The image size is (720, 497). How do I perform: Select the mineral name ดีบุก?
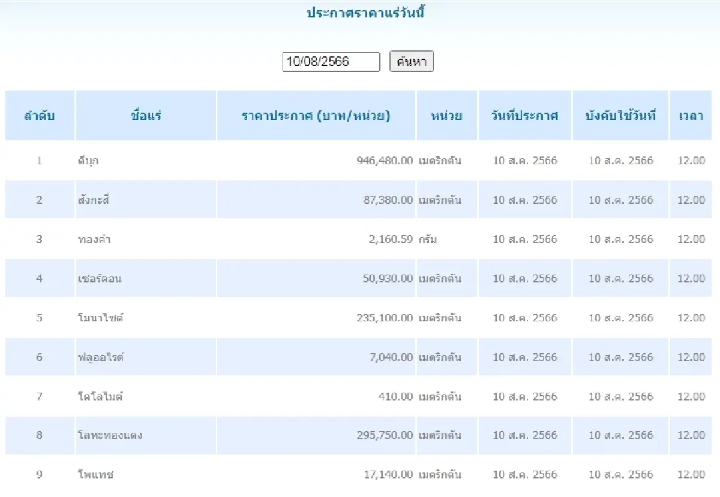[x=88, y=161]
